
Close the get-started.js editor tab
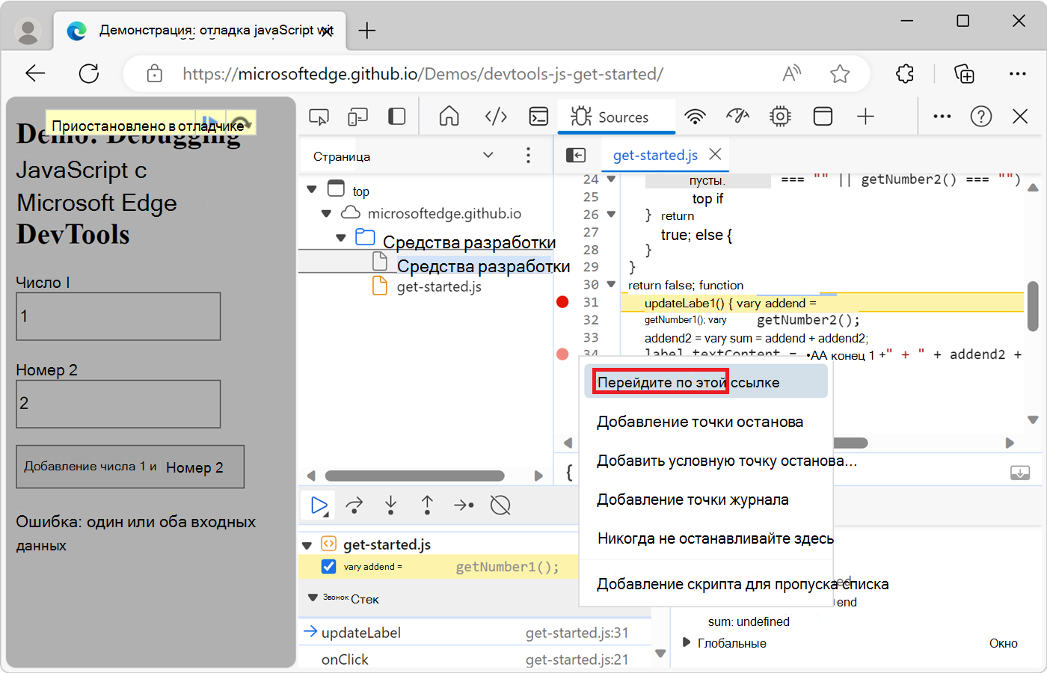(715, 154)
